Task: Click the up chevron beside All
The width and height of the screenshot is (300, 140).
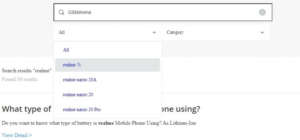Action: [x=154, y=32]
